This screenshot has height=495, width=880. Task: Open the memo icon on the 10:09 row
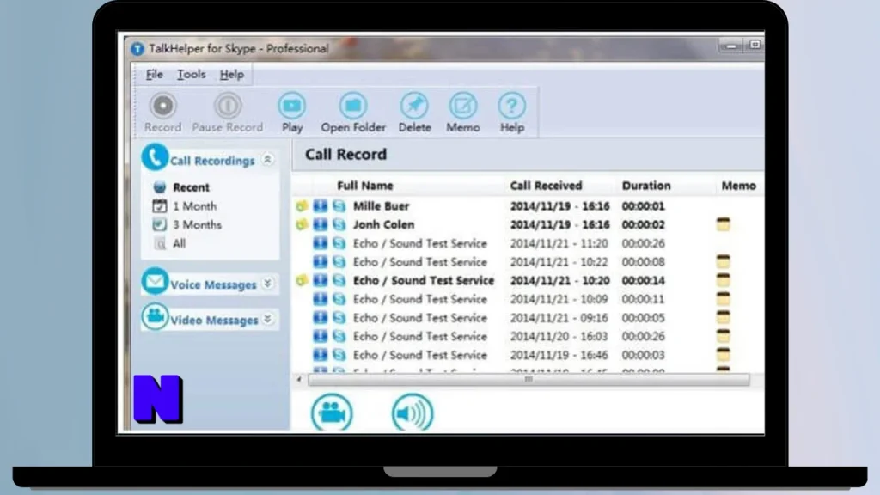tap(724, 298)
